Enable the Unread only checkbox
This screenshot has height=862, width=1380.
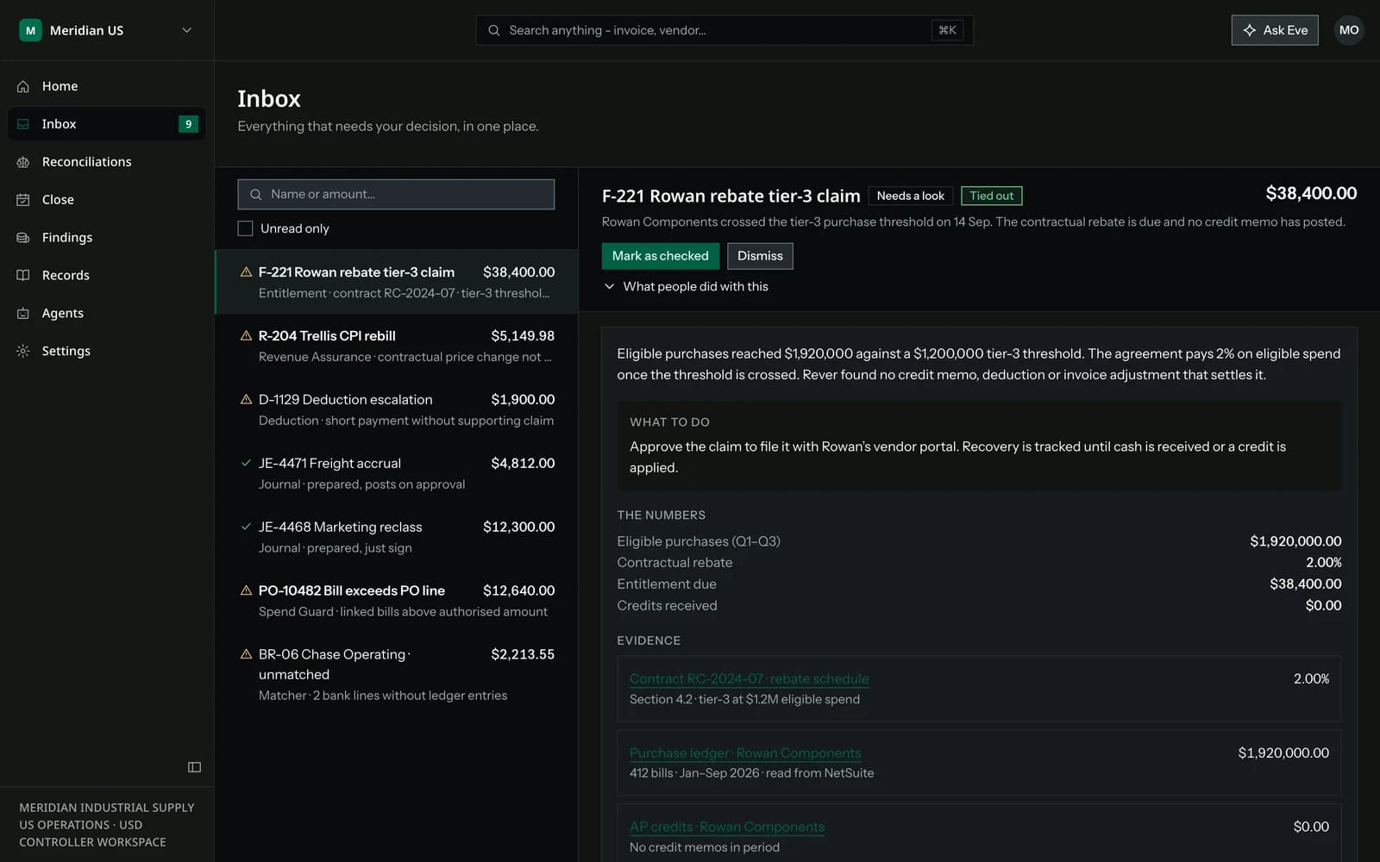246,228
